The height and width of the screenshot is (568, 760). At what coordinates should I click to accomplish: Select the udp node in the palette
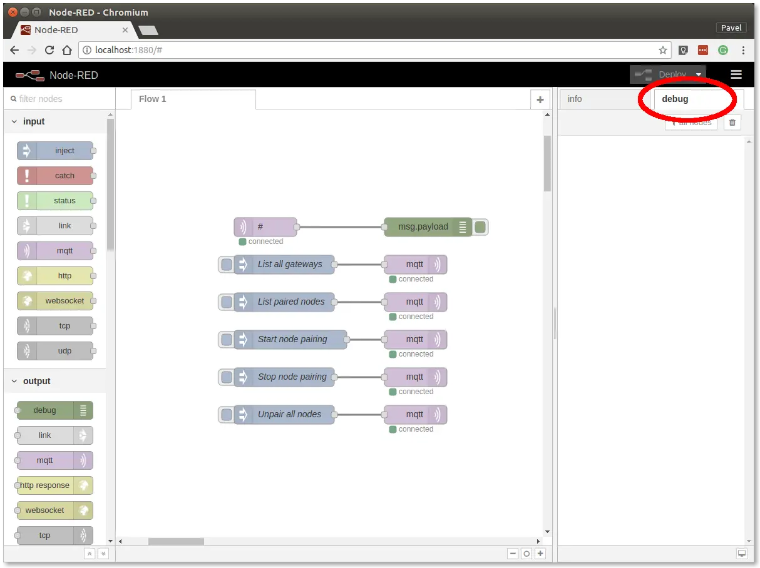pos(55,351)
